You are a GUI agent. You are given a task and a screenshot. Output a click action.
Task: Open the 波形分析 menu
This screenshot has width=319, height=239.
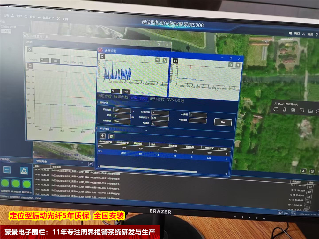(48, 18)
